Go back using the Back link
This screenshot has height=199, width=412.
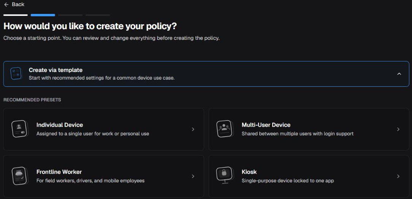point(14,5)
